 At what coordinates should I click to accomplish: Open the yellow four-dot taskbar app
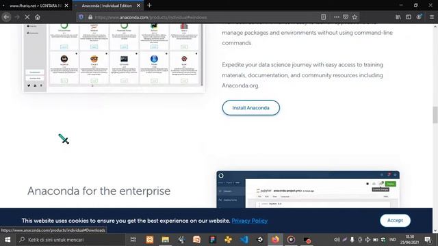click(228, 240)
